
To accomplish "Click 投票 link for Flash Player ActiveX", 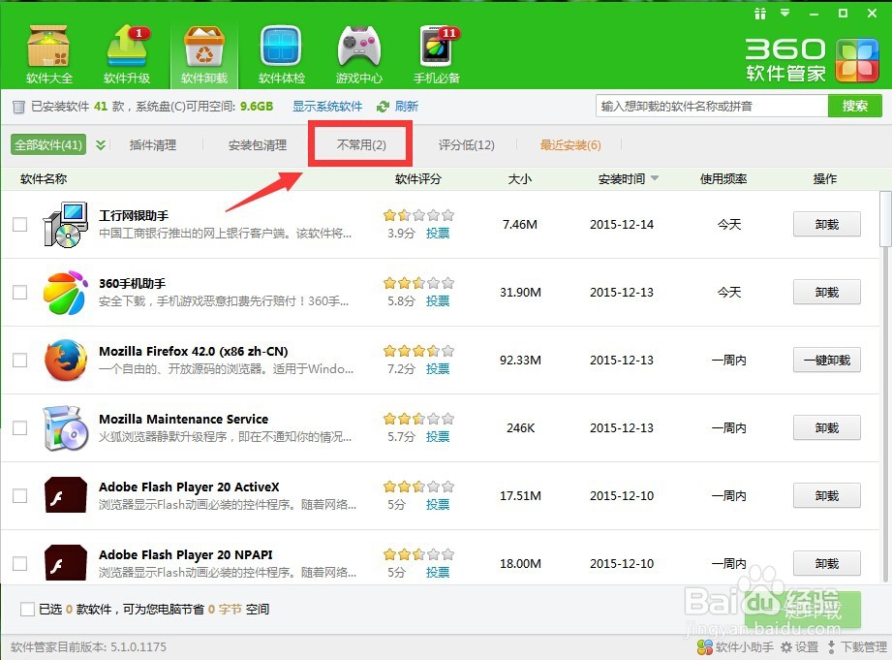I will [438, 505].
